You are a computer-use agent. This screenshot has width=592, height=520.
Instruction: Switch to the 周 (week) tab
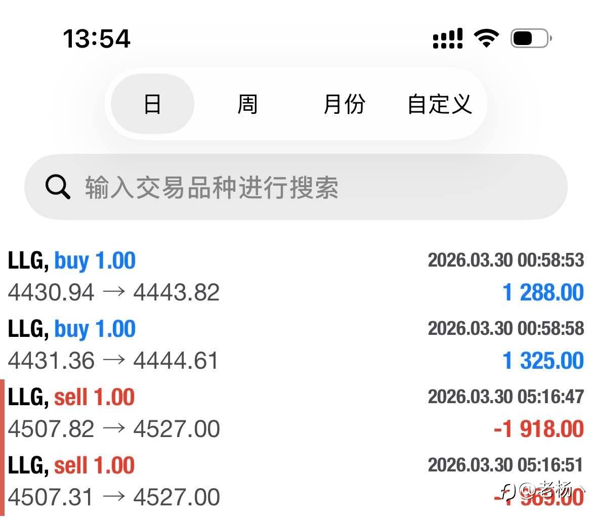tap(247, 104)
